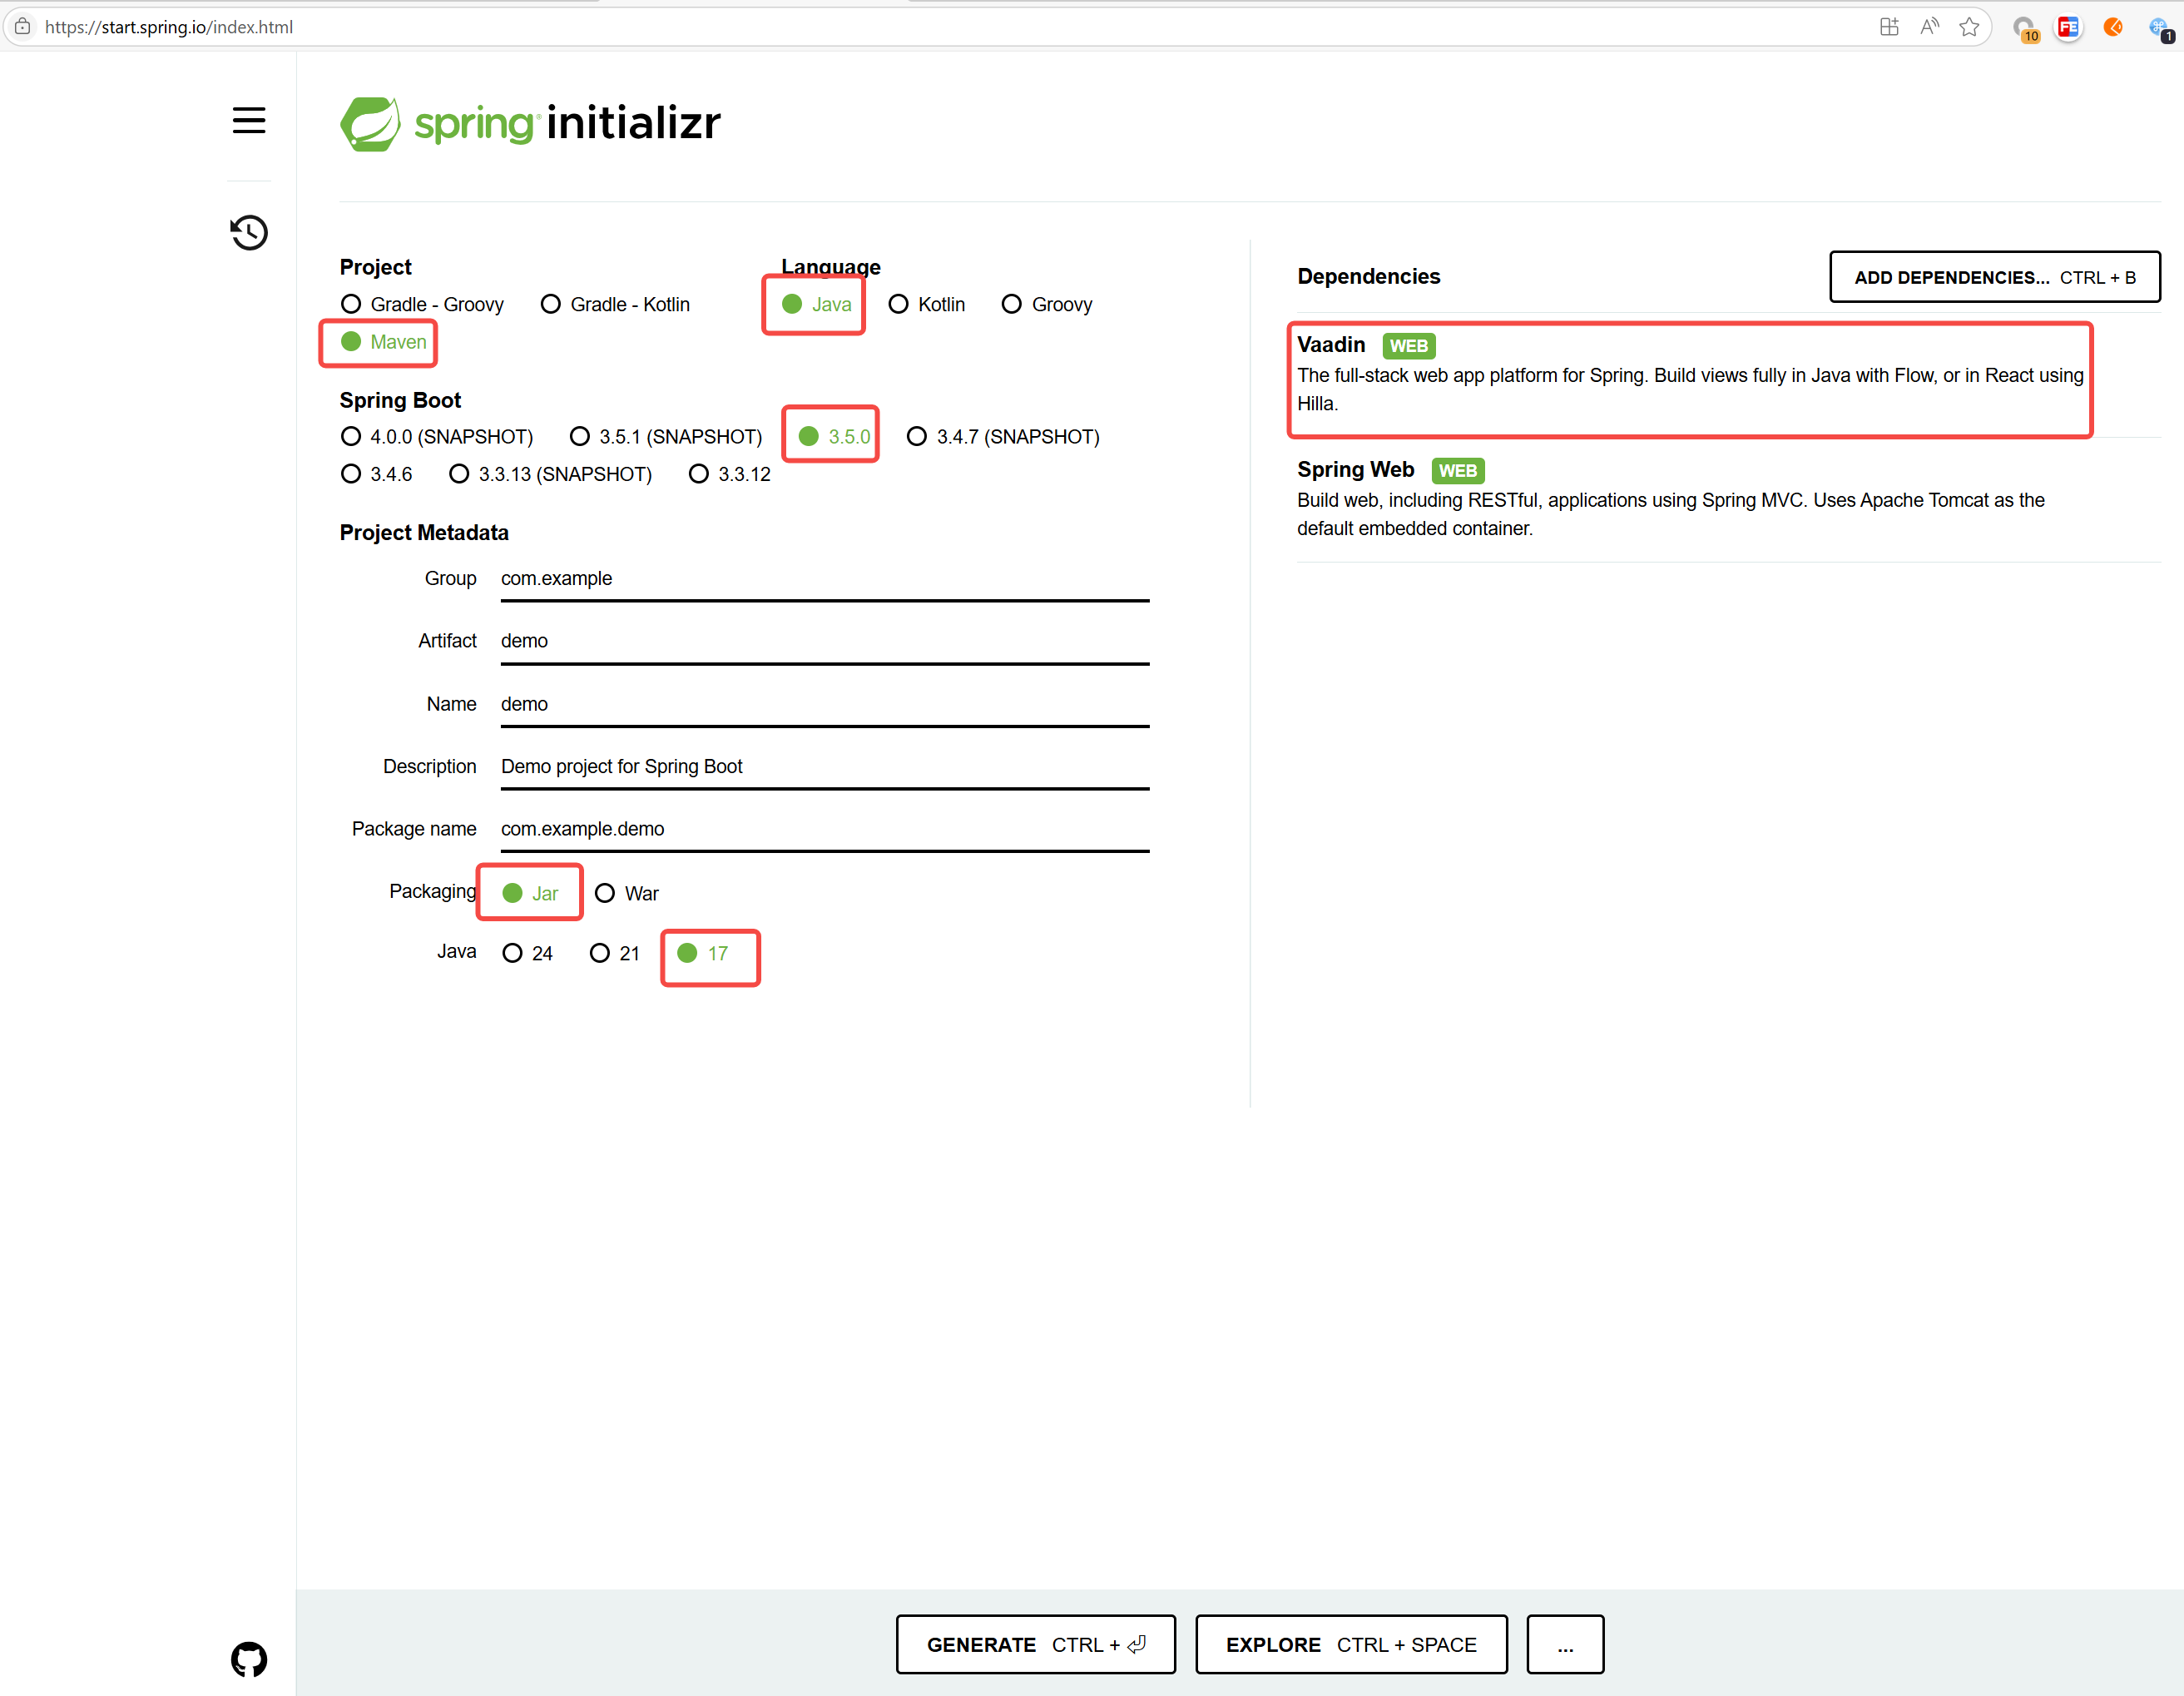Choose Java as the language
The image size is (2184, 1696).
[x=816, y=304]
